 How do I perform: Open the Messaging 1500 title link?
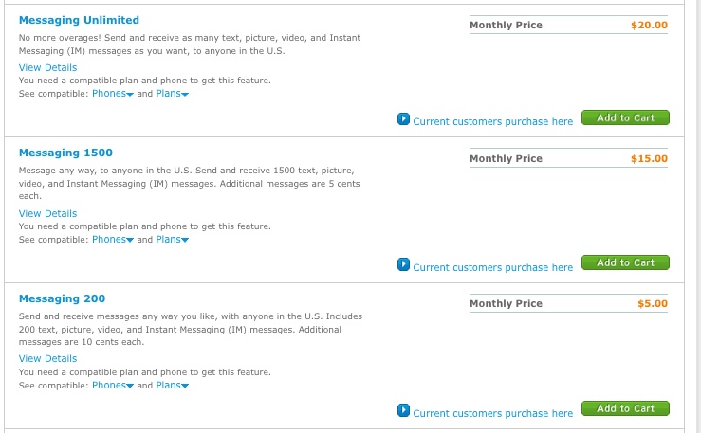(x=65, y=153)
